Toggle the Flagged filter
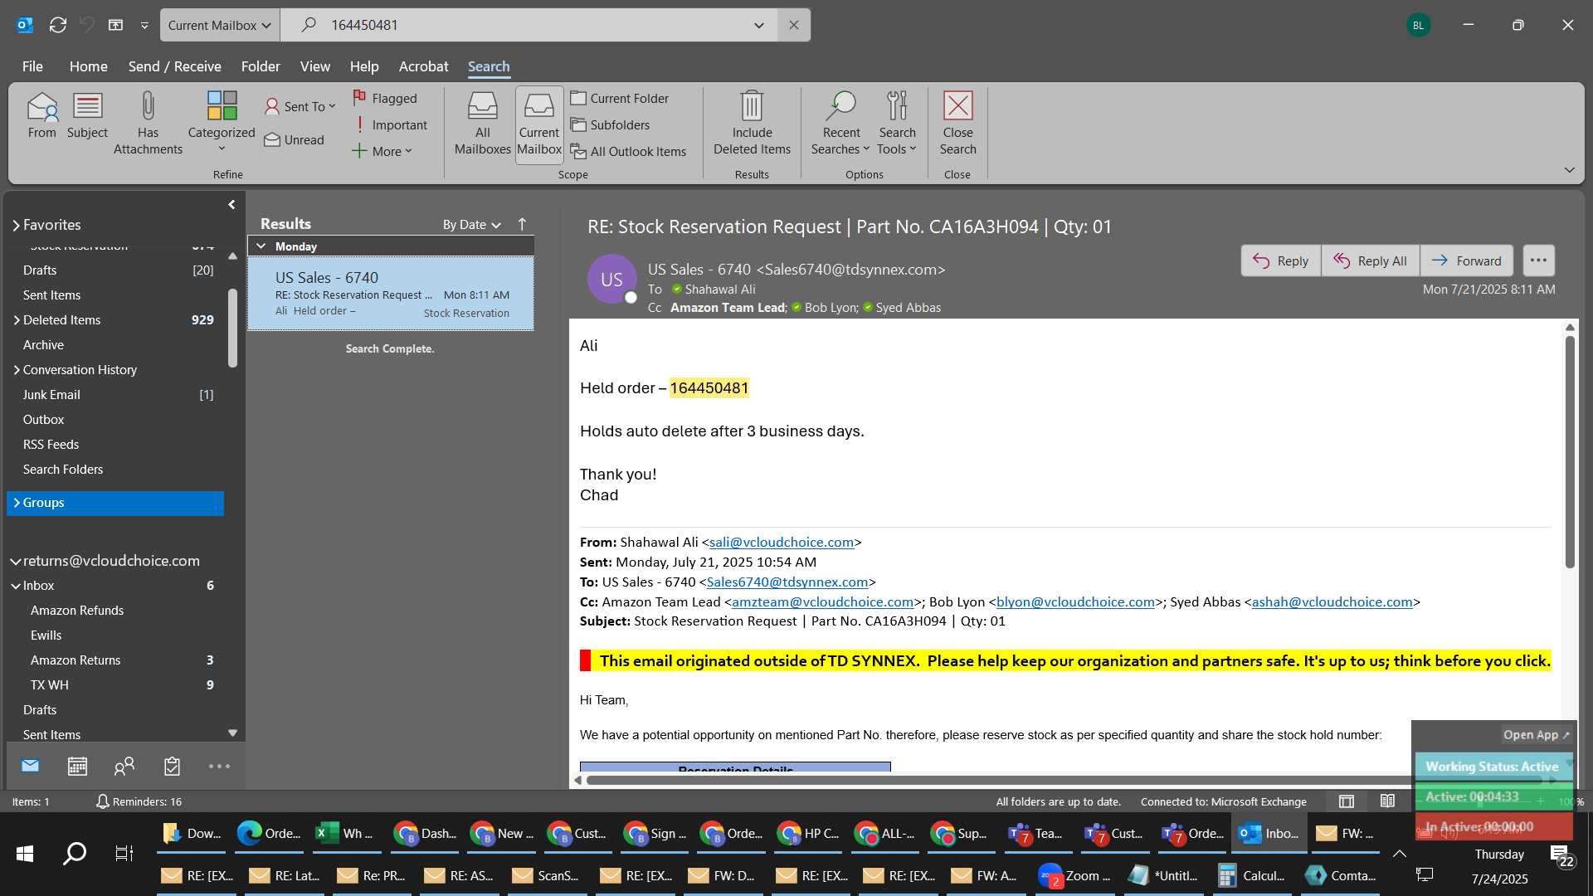This screenshot has width=1593, height=896. pyautogui.click(x=385, y=98)
